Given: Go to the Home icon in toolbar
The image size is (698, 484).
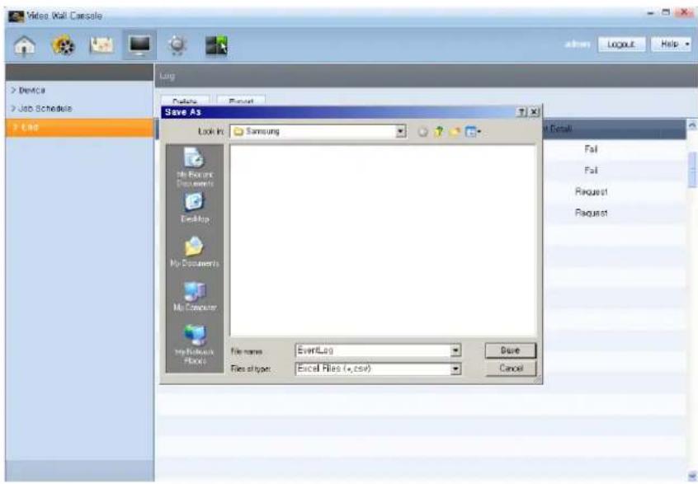Looking at the screenshot, I should click(x=25, y=45).
